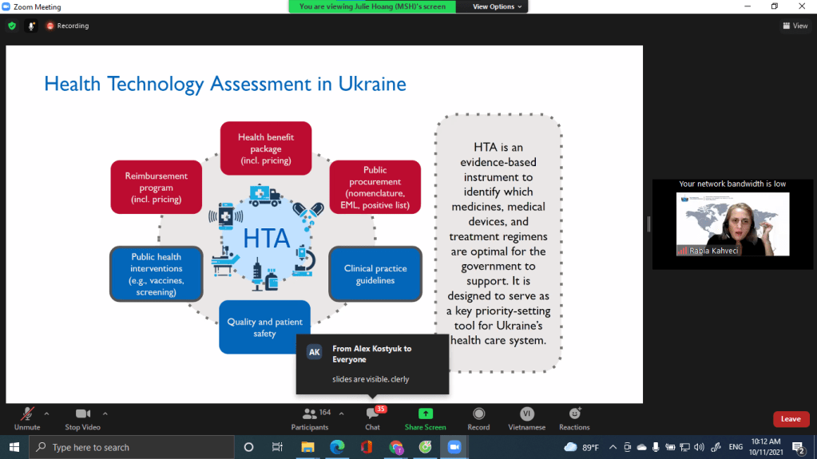This screenshot has height=459, width=817.
Task: Expand the video options arrow next to Stop Video
Action: 105,413
